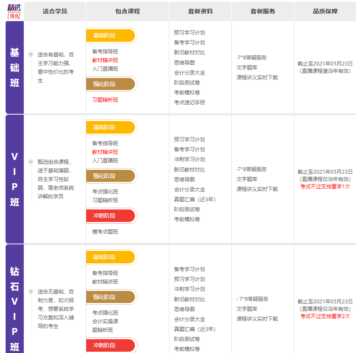Open 模考点题班 course in VIP班 row
This screenshot has height=353, width=356.
pos(105,232)
